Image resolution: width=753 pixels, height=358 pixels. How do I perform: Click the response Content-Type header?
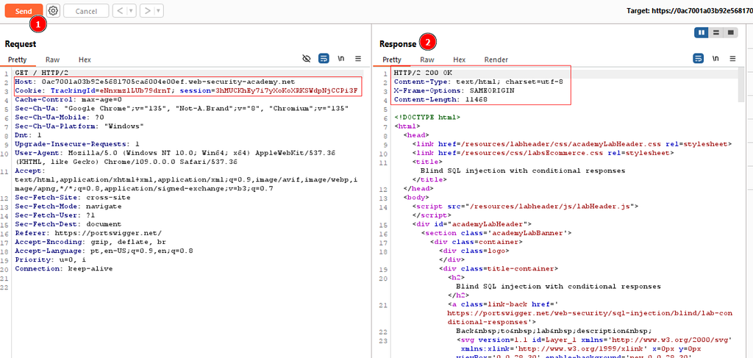click(478, 82)
